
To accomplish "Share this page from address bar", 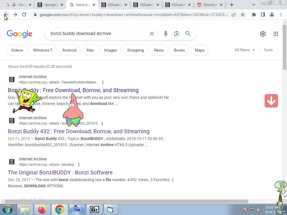I will (x=234, y=15).
